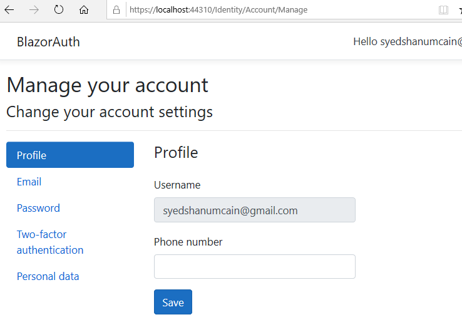This screenshot has height=327, width=462.
Task: Click the favorites star icon at address bar edge
Action: 460,10
